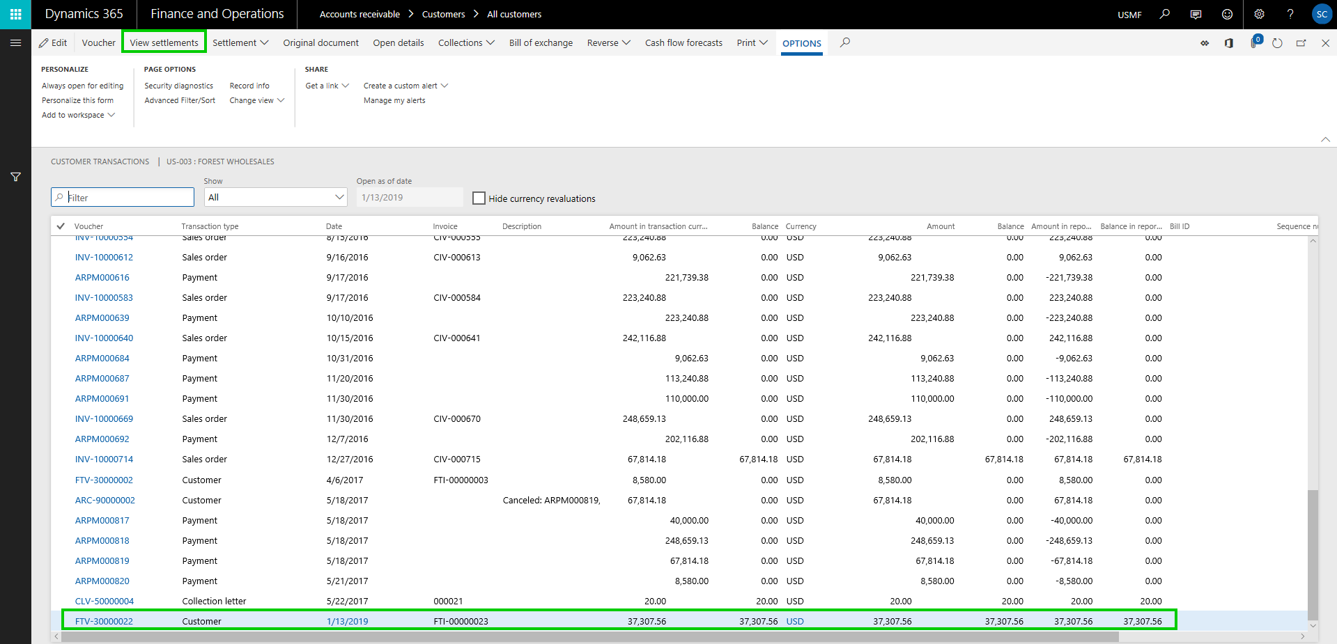This screenshot has height=644, width=1337.
Task: Click the View settlements button
Action: (x=163, y=42)
